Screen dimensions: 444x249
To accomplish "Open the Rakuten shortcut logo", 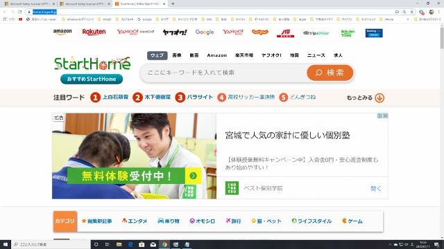I will [94, 32].
